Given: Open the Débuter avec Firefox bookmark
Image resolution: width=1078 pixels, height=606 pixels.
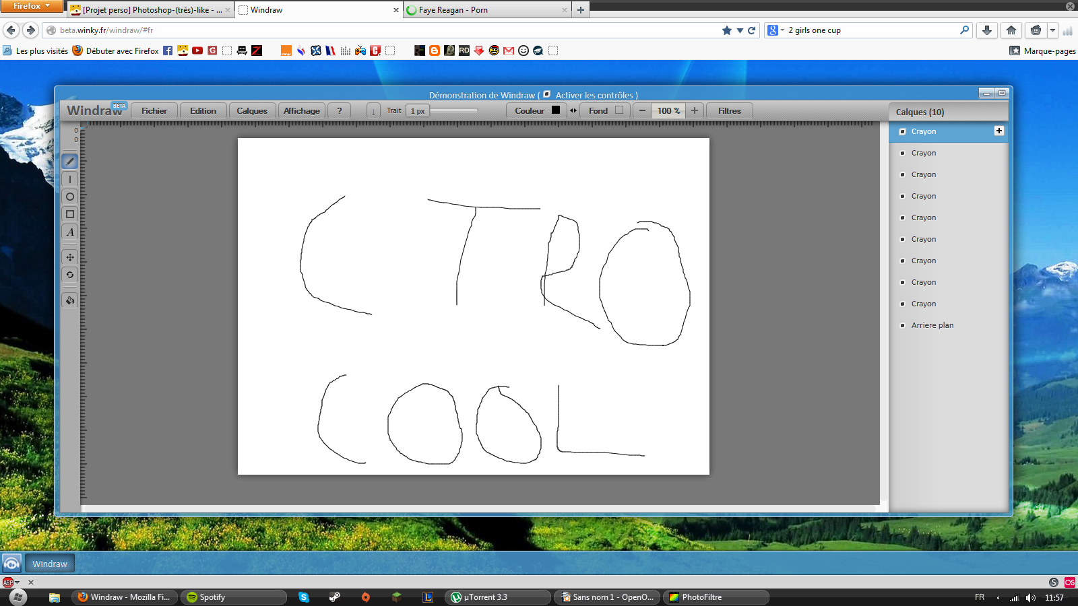Looking at the screenshot, I should [115, 50].
